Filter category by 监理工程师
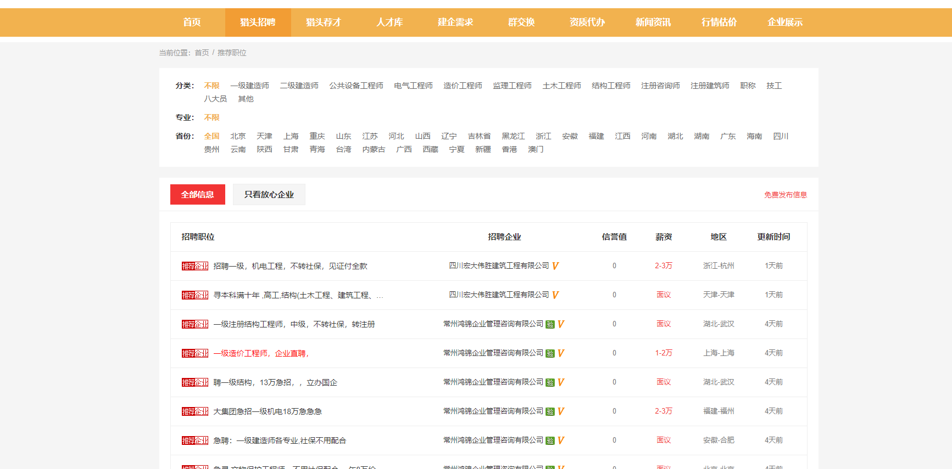The height and width of the screenshot is (469, 952). pos(513,86)
